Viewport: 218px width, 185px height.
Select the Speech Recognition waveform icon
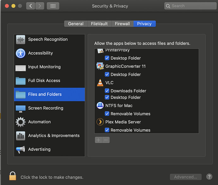coord(21,39)
